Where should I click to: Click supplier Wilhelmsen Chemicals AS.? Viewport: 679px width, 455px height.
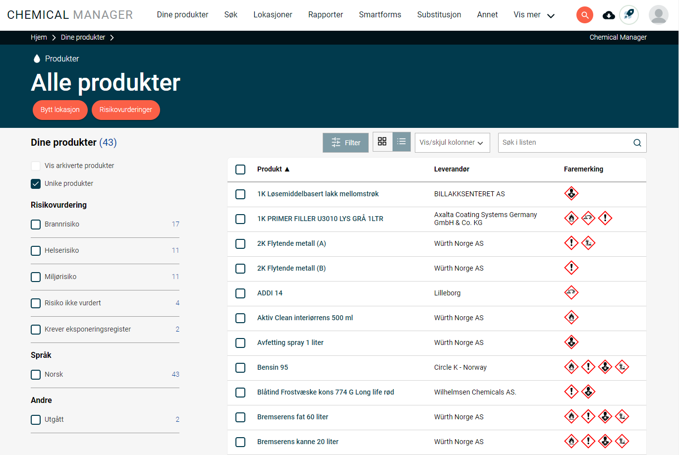475,392
